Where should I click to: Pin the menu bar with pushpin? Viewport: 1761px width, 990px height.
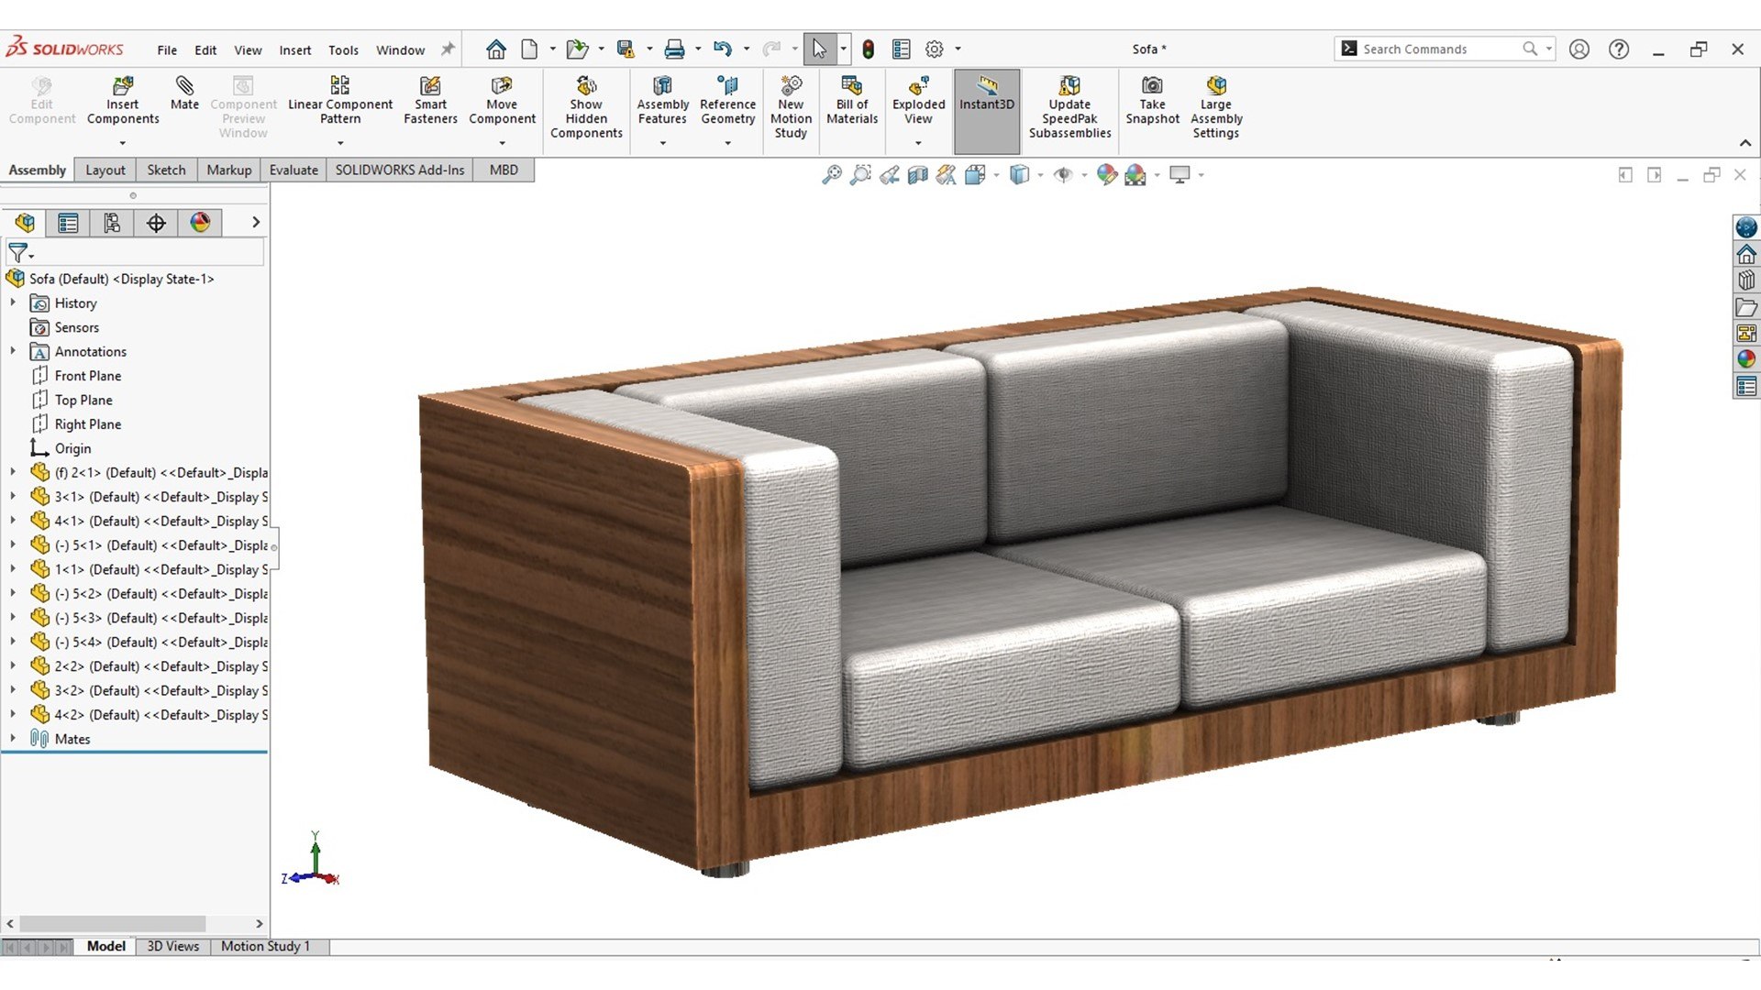click(448, 49)
